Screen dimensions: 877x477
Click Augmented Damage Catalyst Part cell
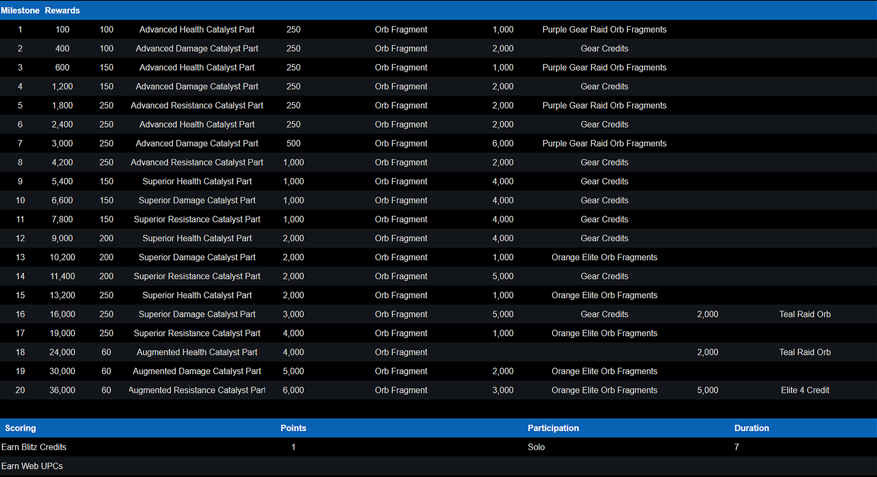coord(197,371)
